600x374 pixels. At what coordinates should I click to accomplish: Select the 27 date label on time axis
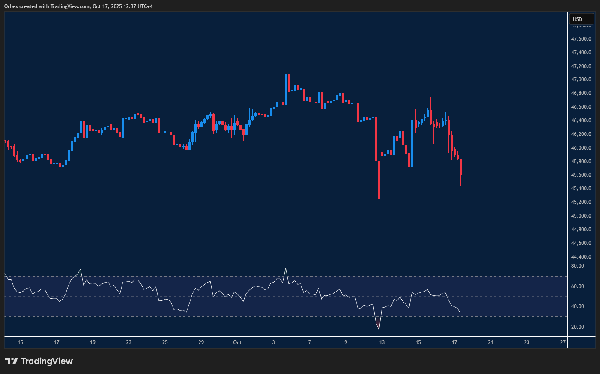pos(563,342)
